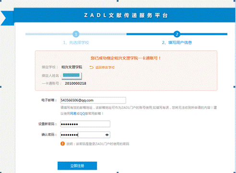This screenshot has width=236, height=173.
Task: Click the redacted 绑定人姓名 name box
Action: 72,76
